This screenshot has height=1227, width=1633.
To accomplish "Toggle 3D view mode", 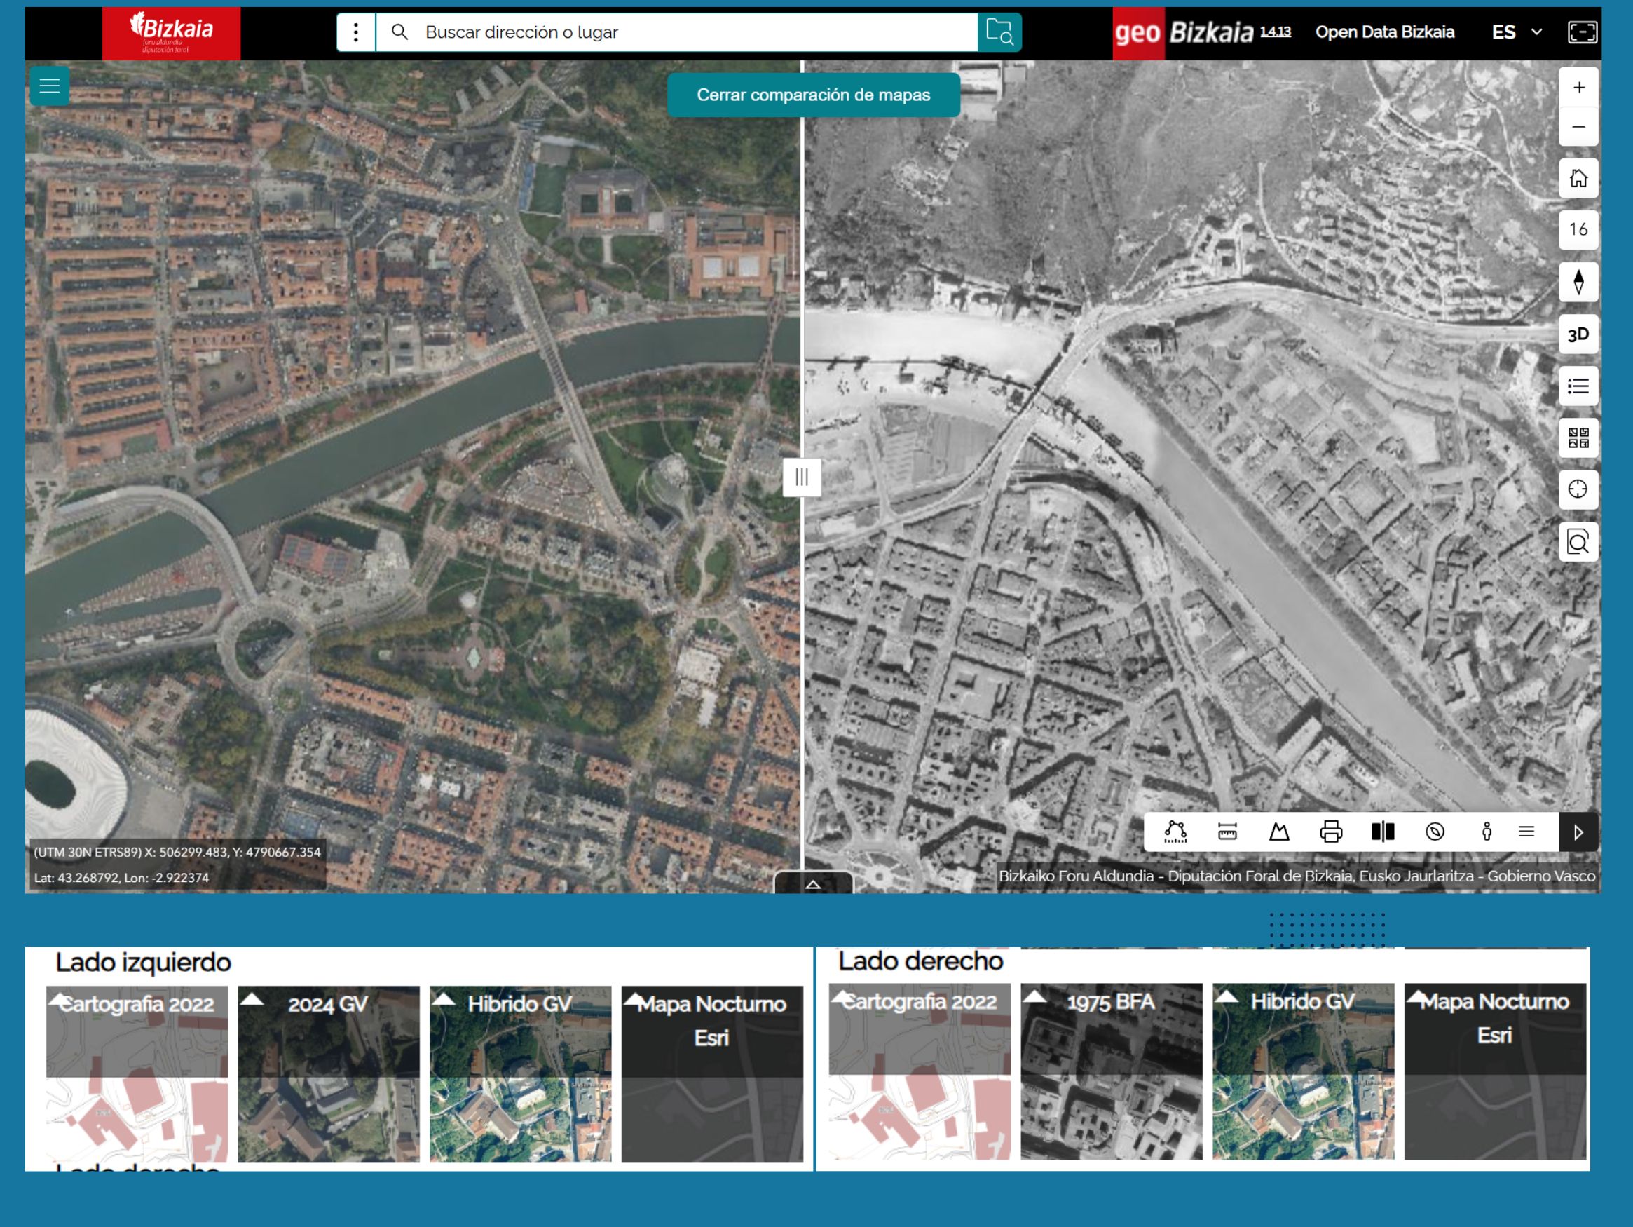I will pos(1578,334).
